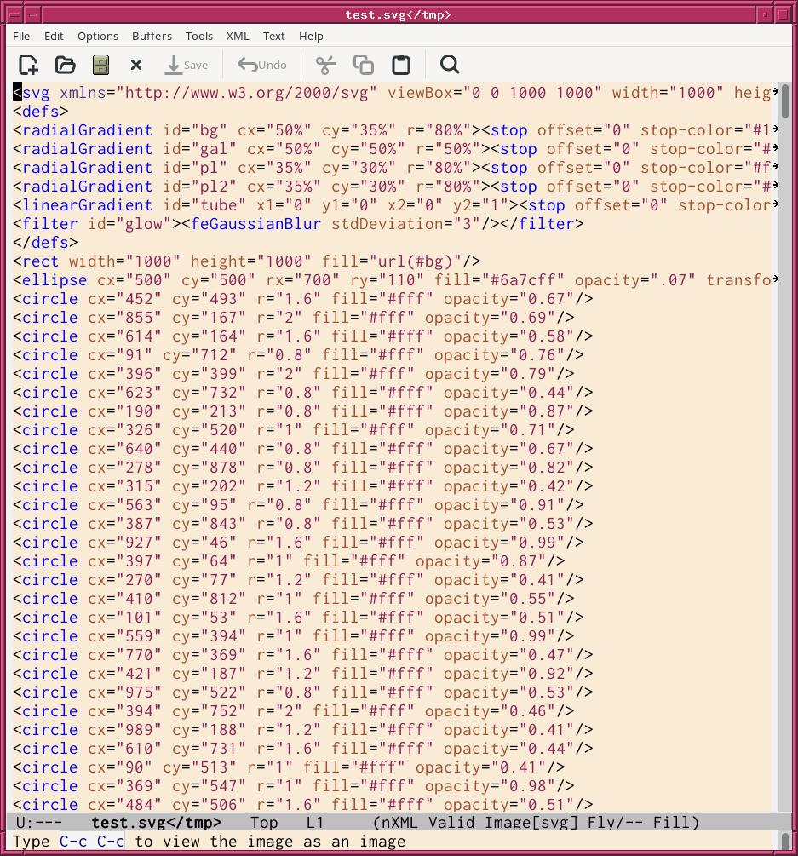Click the 'C-c C-c' key hint in the echo area

[92, 842]
